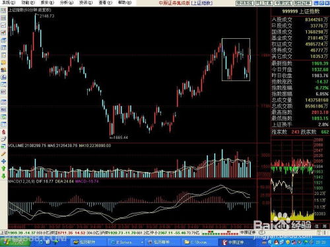
Task: Open the 系统(S) menu
Action: 9,3
